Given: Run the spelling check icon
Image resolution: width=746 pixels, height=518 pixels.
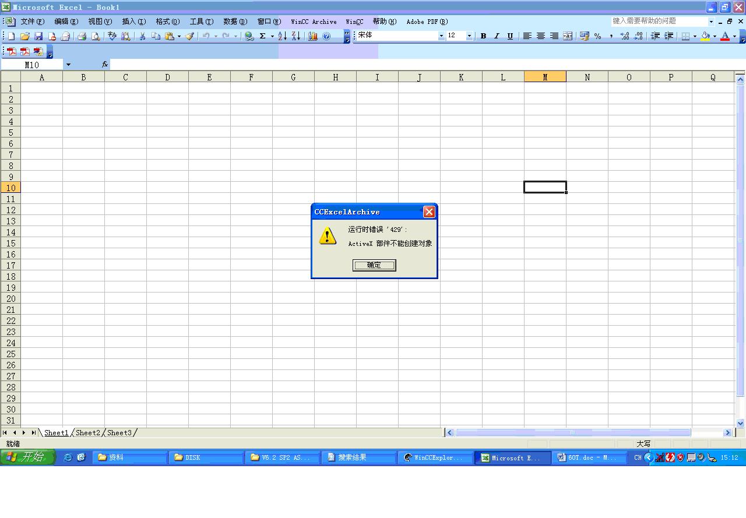Looking at the screenshot, I should click(x=112, y=36).
